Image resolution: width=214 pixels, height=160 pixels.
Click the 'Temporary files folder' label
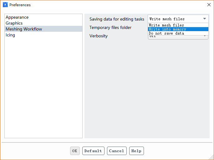(110, 27)
